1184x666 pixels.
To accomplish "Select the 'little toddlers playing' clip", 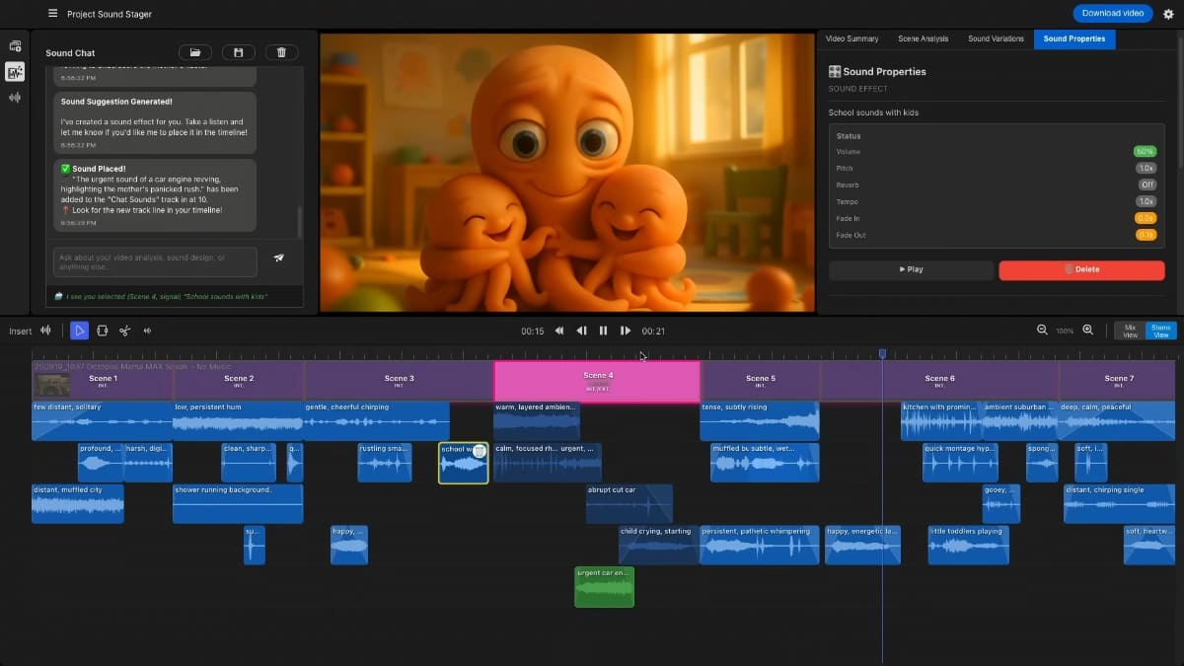I will click(968, 545).
